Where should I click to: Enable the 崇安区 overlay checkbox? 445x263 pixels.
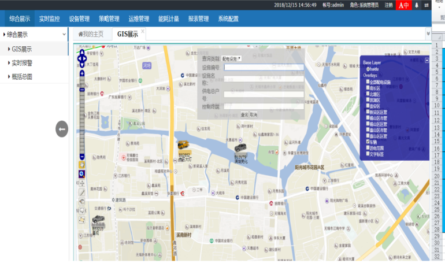click(x=368, y=106)
